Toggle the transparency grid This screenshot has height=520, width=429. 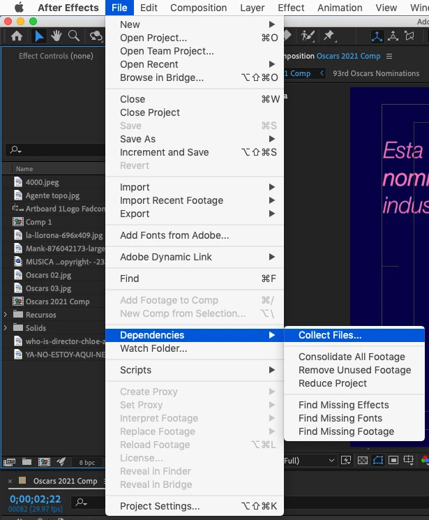click(362, 460)
